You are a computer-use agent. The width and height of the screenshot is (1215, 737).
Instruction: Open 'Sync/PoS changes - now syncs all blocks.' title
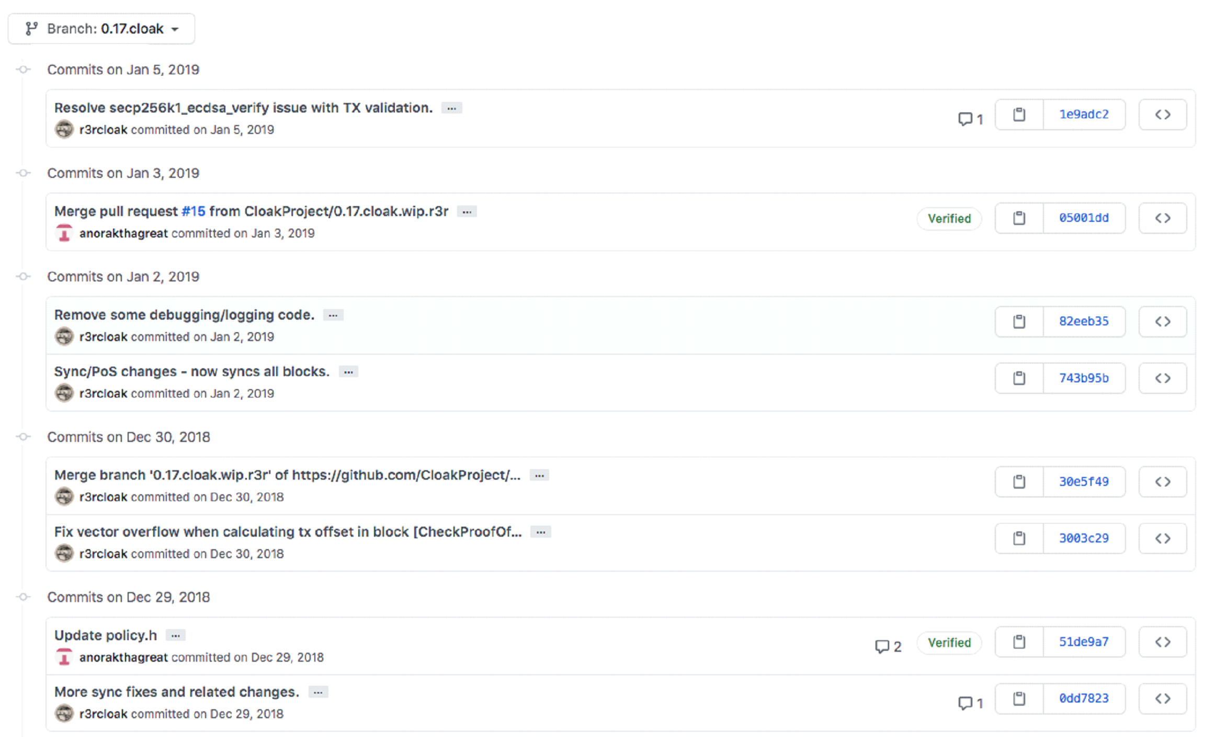pyautogui.click(x=192, y=371)
